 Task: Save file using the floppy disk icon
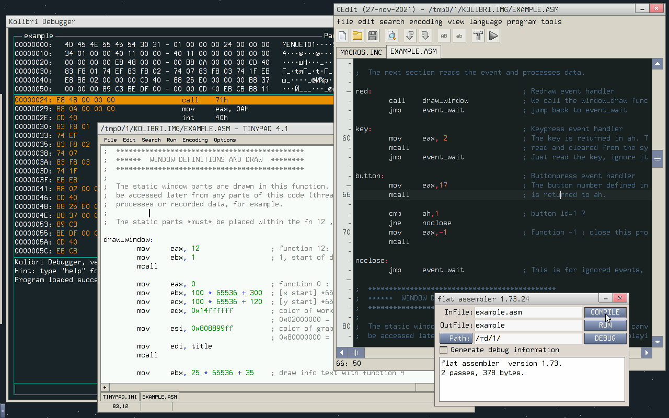pyautogui.click(x=373, y=36)
